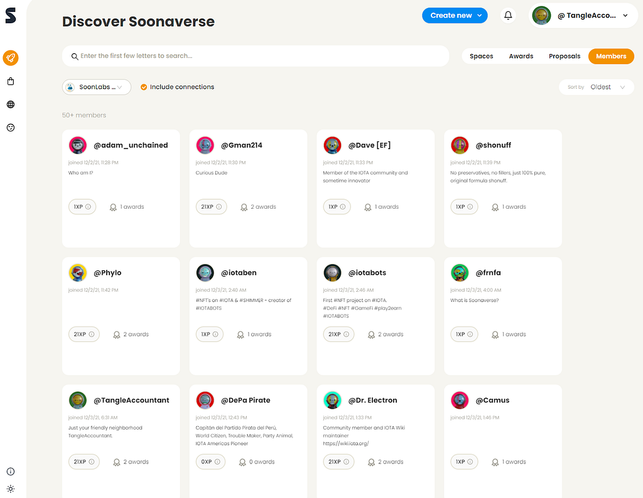643x498 pixels.
Task: Click the @iotaben avatar thumbnail
Action: tap(205, 273)
